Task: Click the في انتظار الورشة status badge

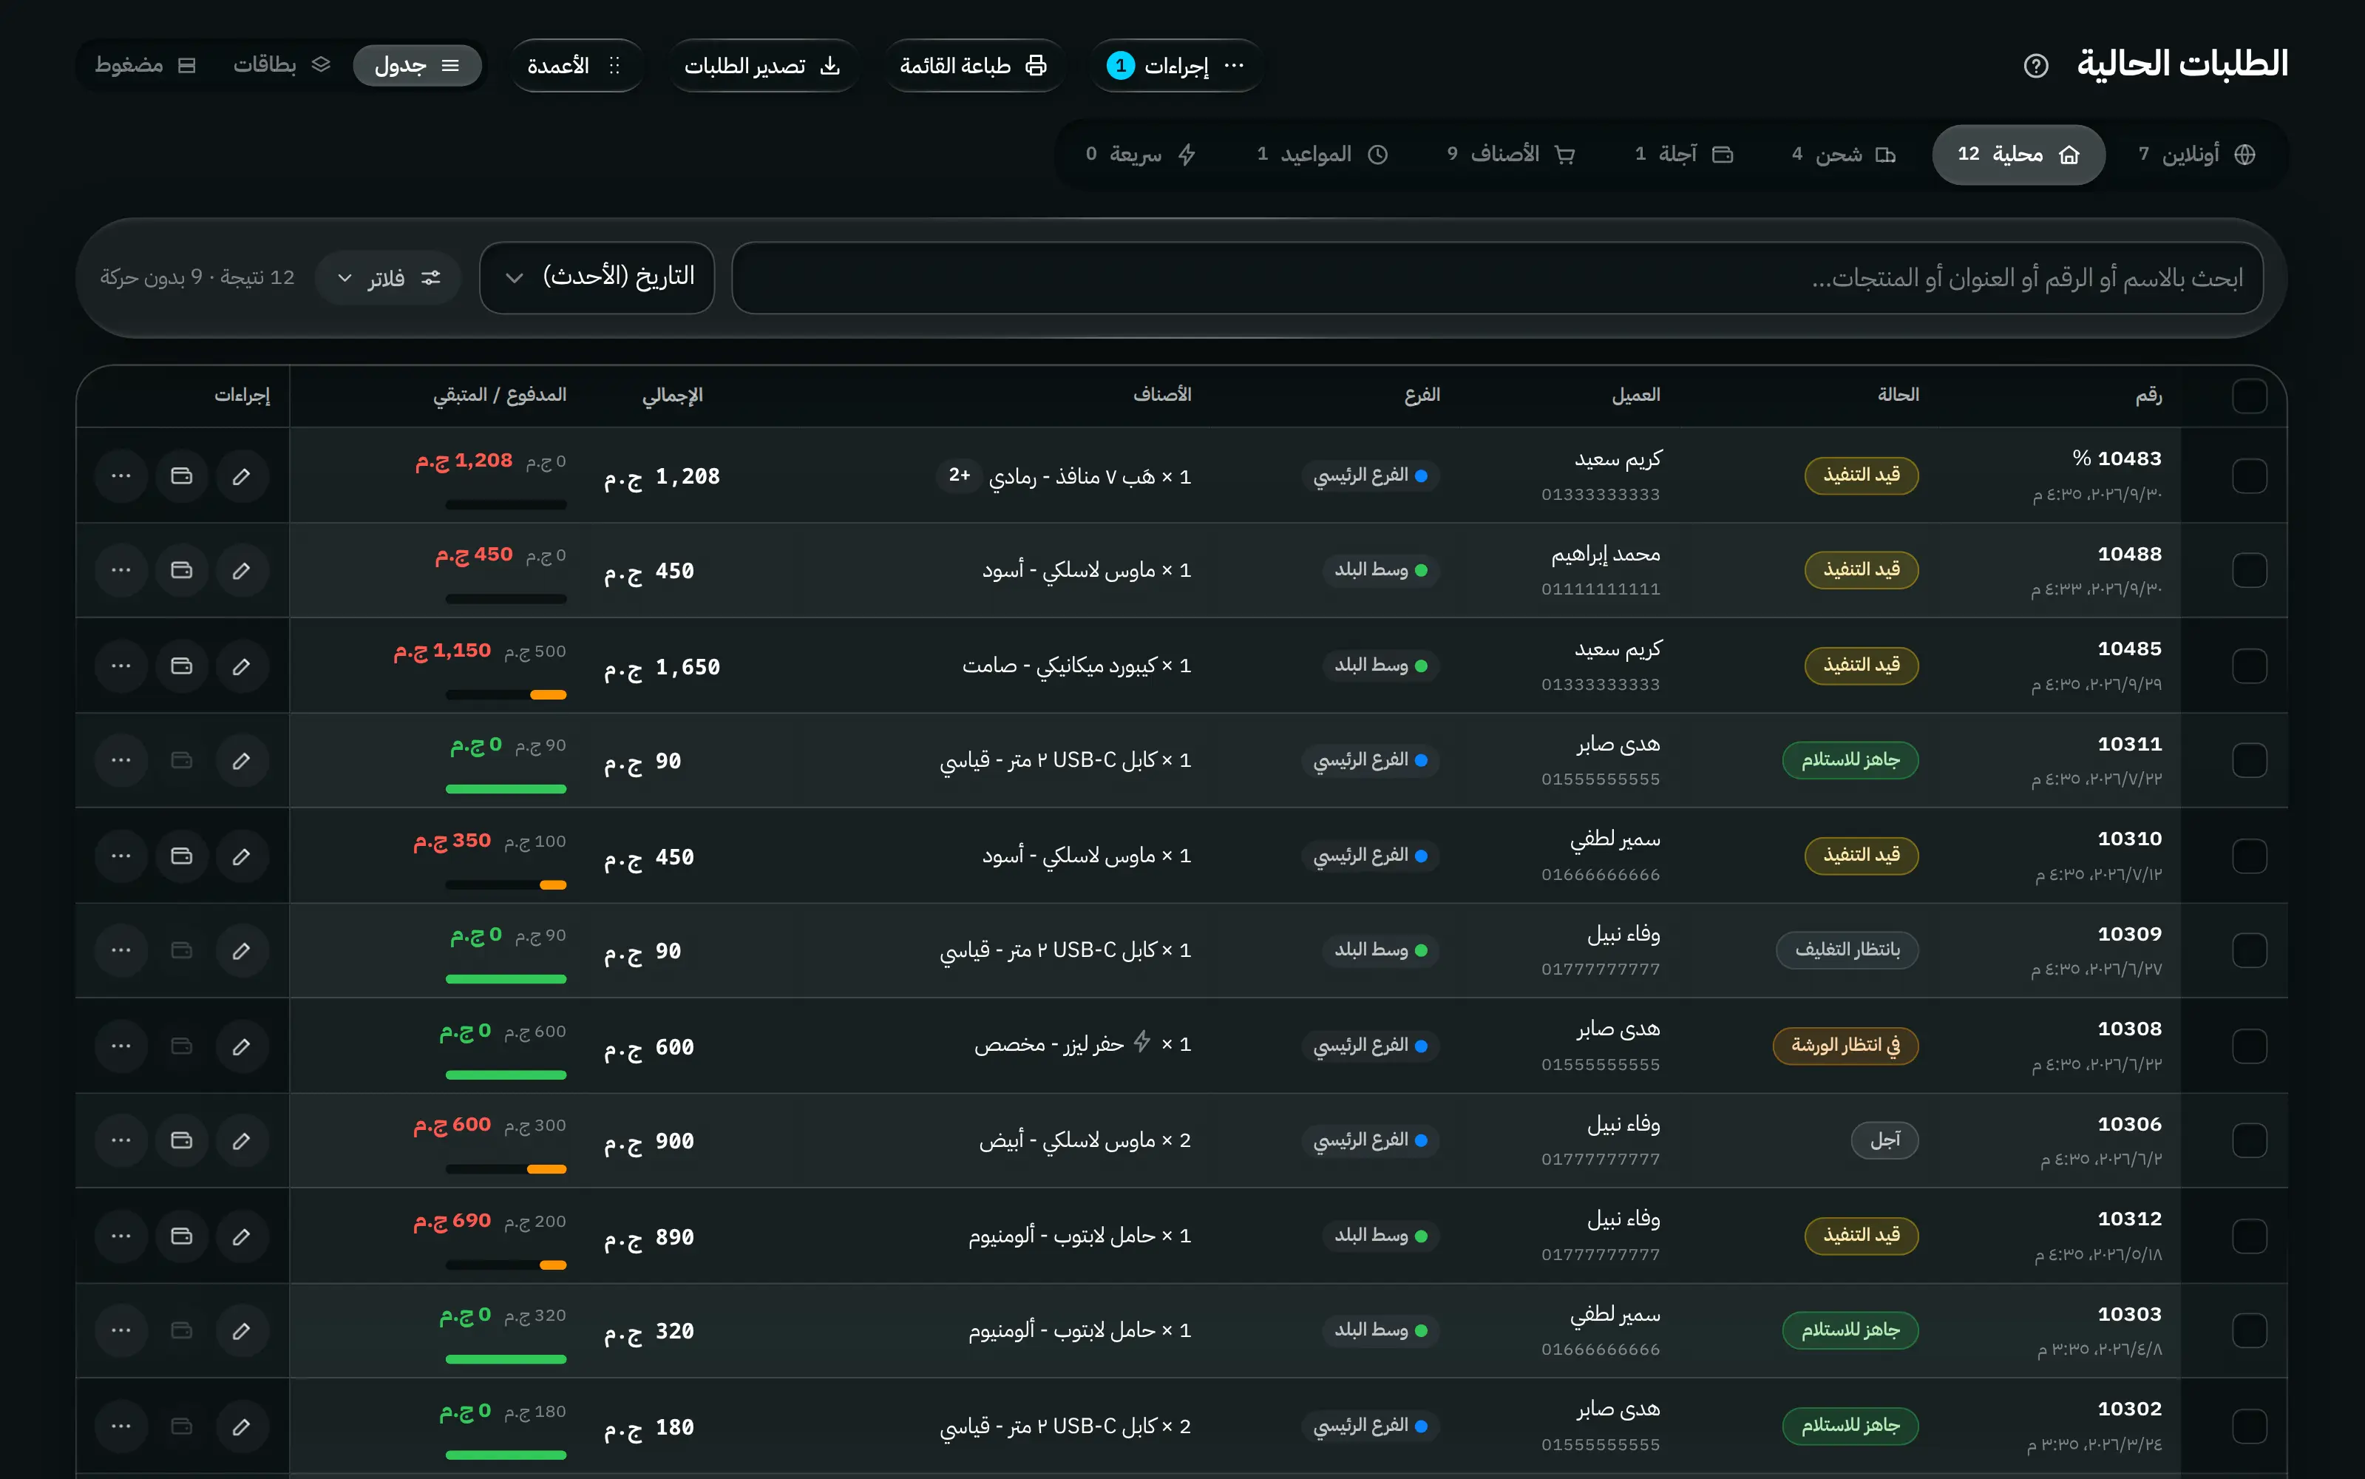Action: tap(1846, 1046)
